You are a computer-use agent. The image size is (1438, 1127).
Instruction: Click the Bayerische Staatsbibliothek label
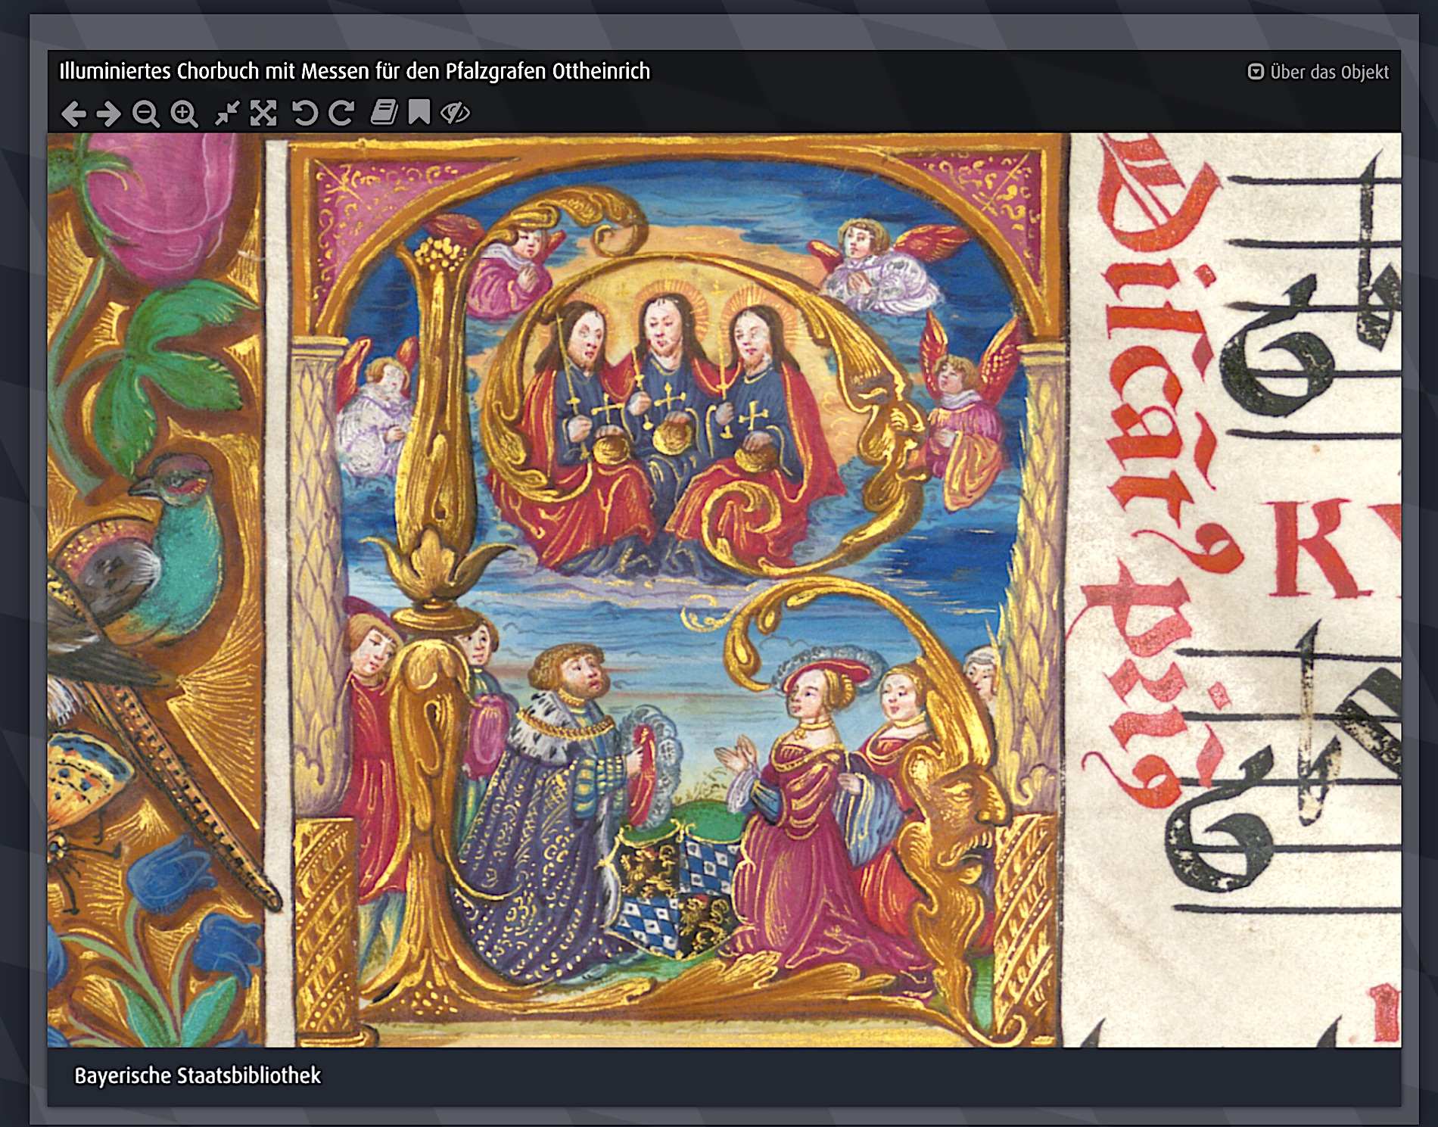point(198,1076)
